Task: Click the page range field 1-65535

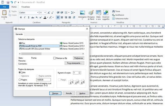Action: click(44, 80)
